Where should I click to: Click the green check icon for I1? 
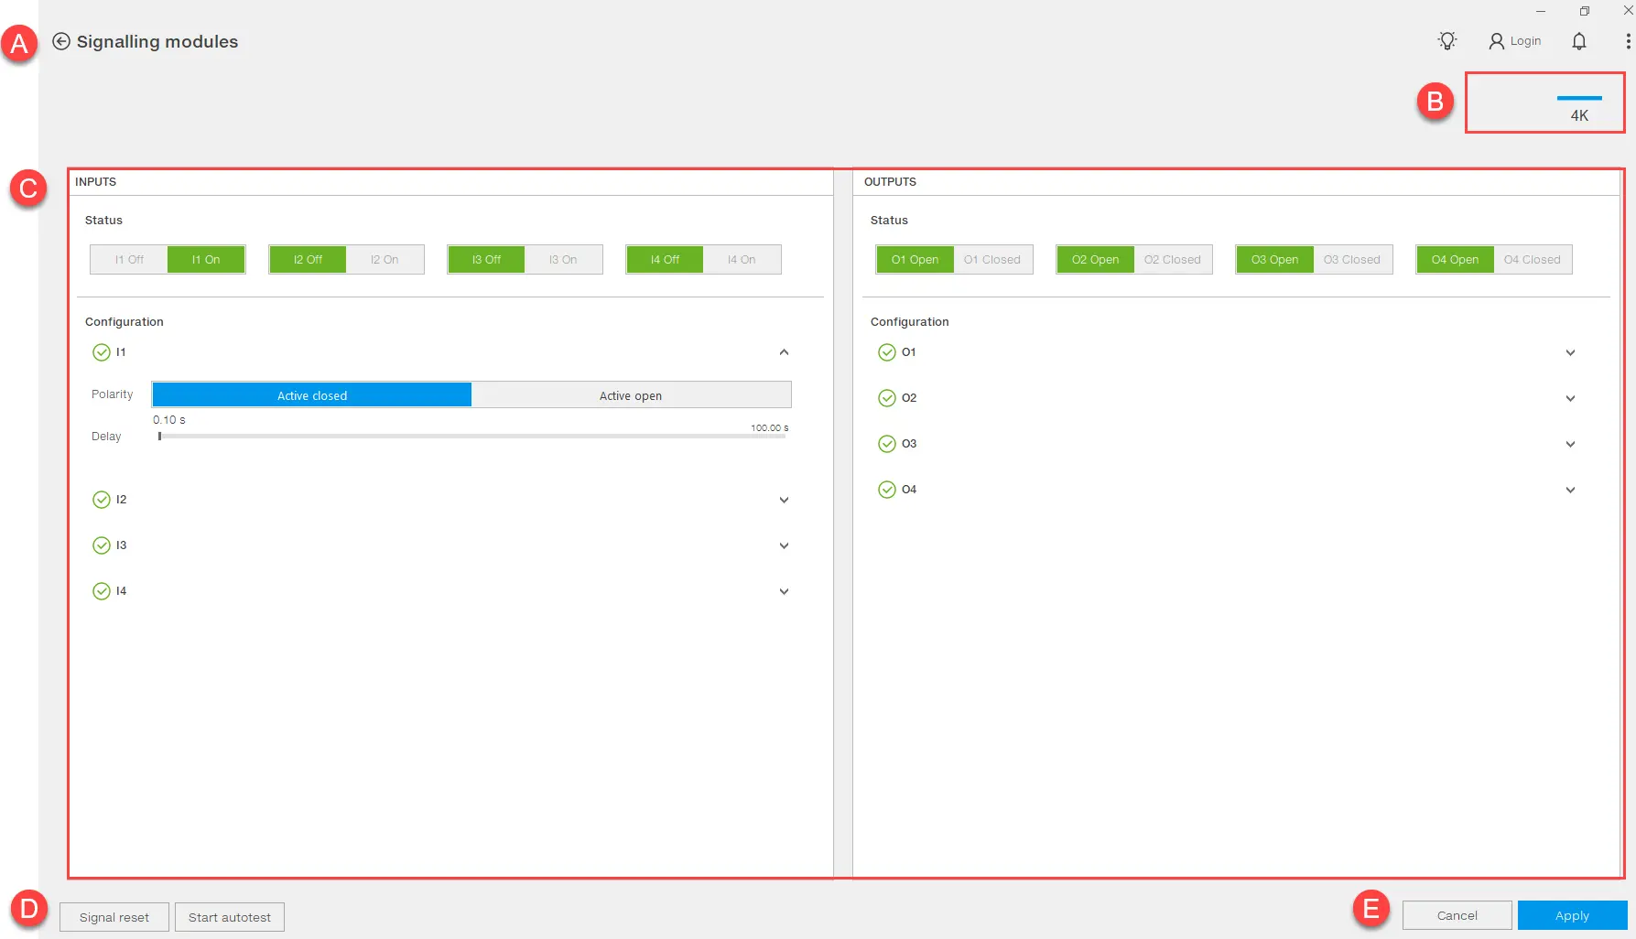click(102, 352)
